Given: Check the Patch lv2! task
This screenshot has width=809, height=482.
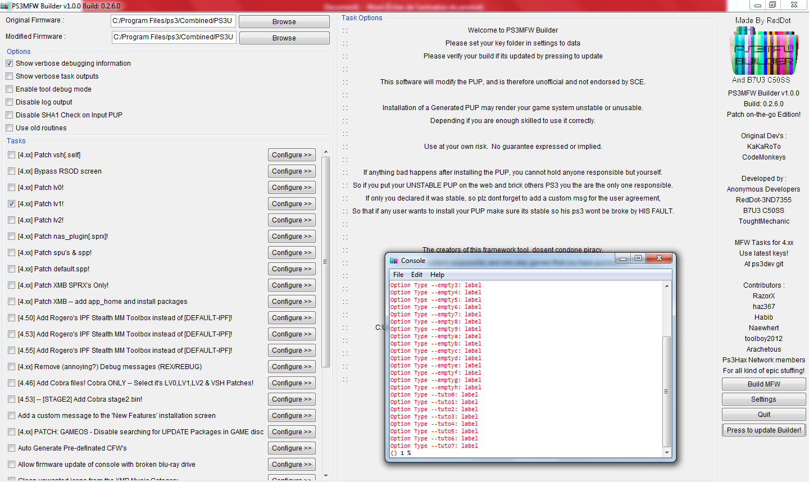Looking at the screenshot, I should point(12,220).
